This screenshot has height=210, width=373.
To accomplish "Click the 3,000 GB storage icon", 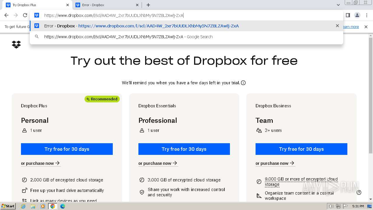I will click(142, 180).
